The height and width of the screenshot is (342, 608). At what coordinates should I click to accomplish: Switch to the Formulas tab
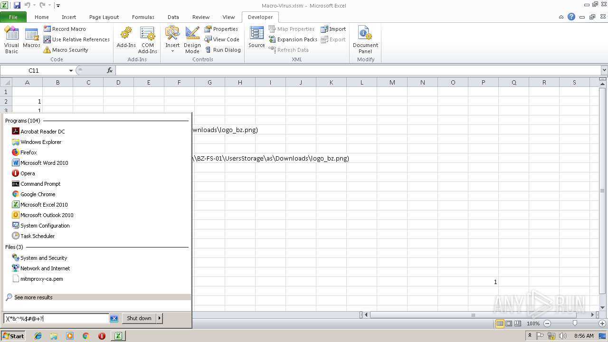[143, 17]
